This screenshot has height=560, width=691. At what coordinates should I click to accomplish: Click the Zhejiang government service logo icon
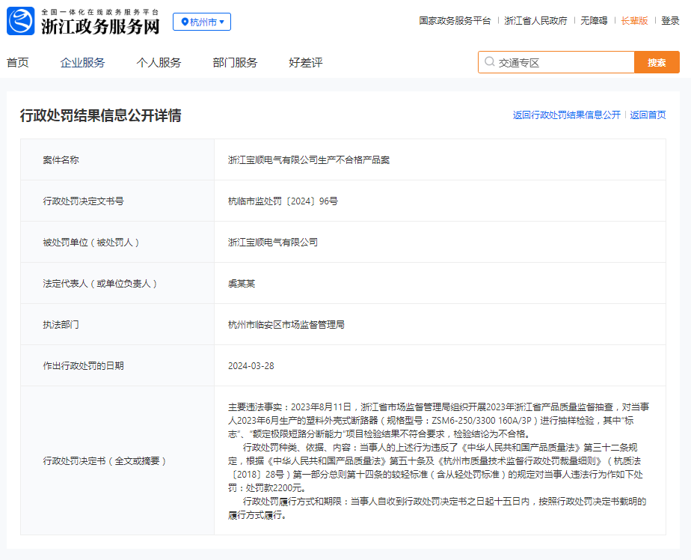point(21,21)
